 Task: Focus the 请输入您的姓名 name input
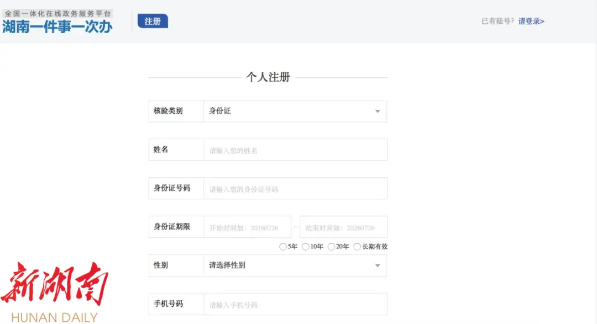click(x=295, y=150)
